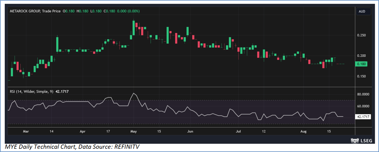This screenshot has width=379, height=152.
Task: Click the Mar date label on the time axis
Action: (26, 131)
